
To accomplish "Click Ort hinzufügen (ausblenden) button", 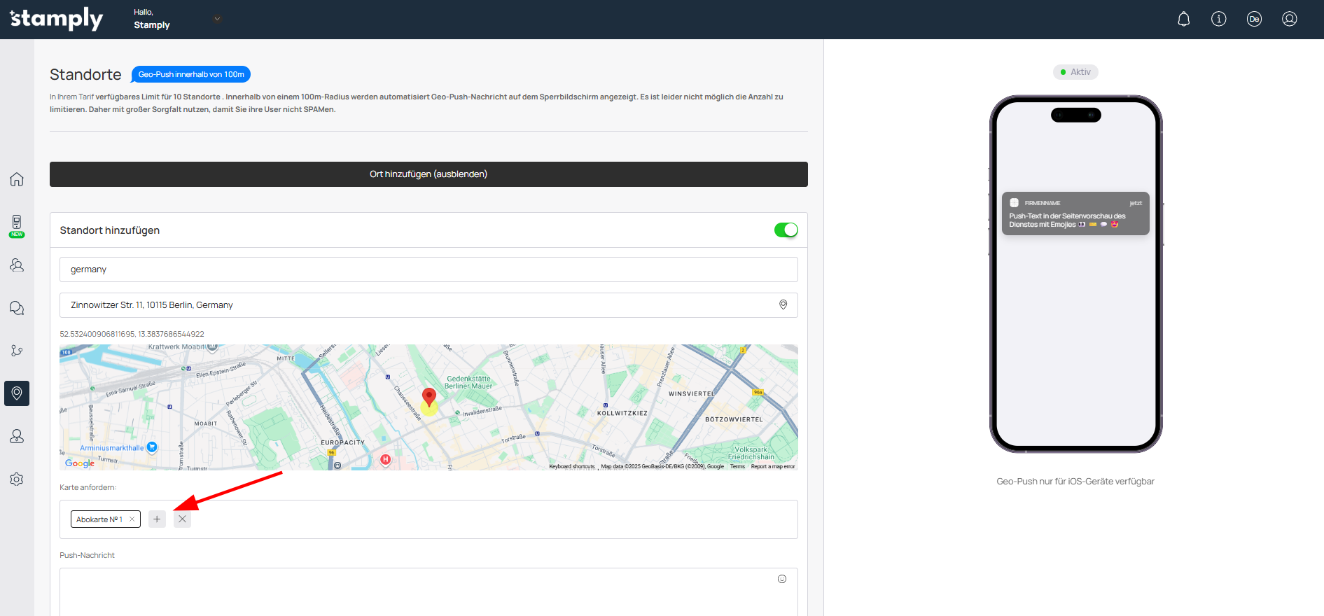I will [x=428, y=174].
